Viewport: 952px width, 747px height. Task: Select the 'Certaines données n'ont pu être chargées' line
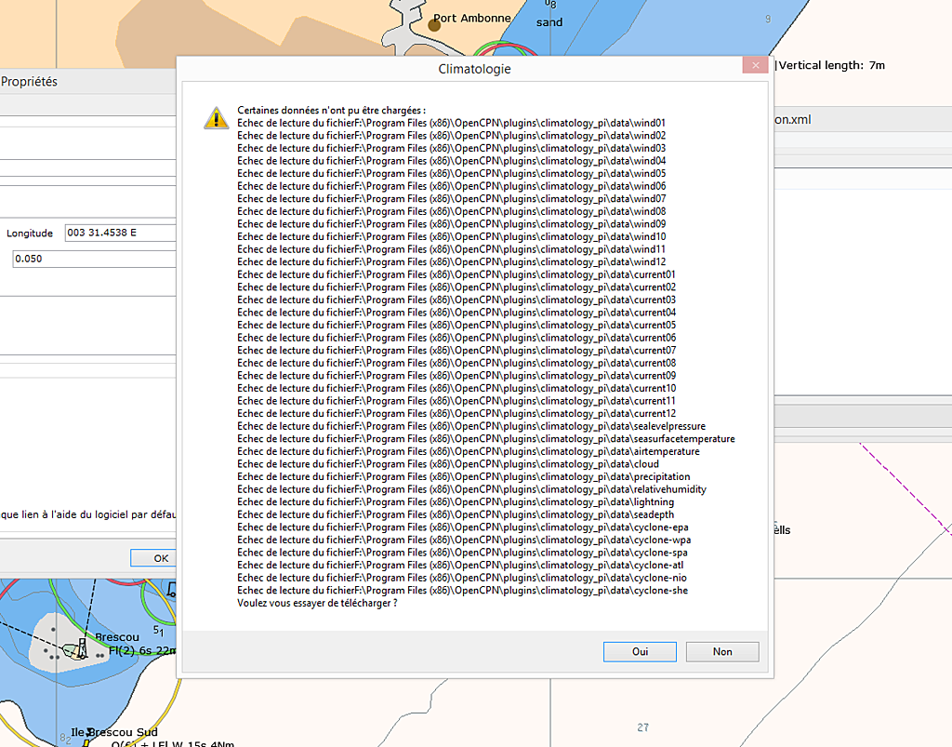pos(332,110)
